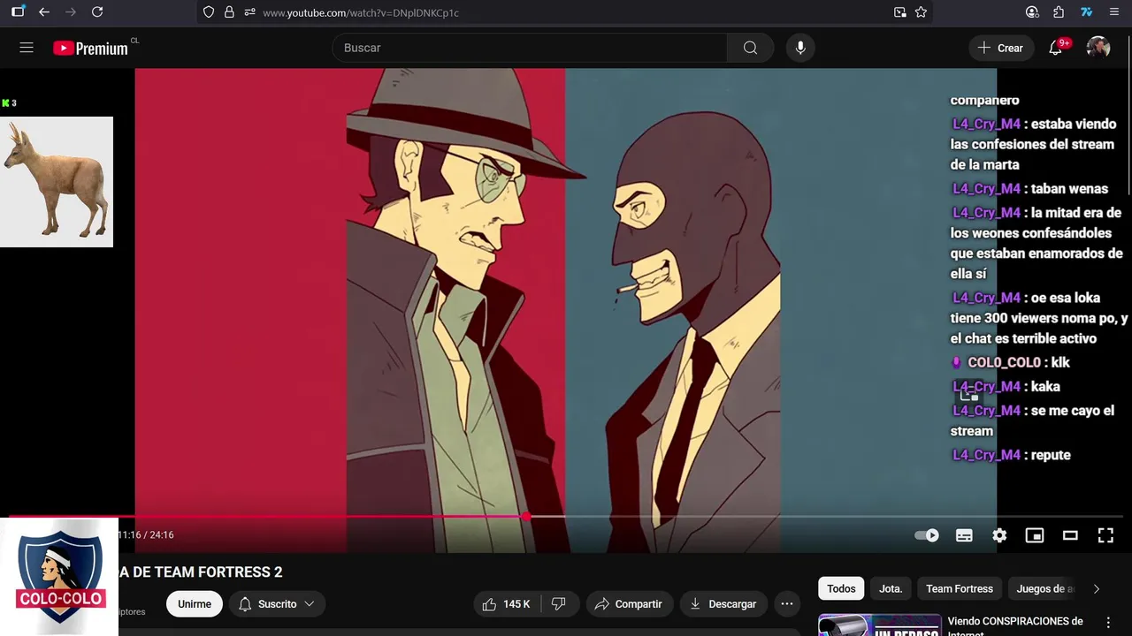This screenshot has height=636, width=1132.
Task: Open the YouTube hamburger guide menu
Action: pos(27,48)
